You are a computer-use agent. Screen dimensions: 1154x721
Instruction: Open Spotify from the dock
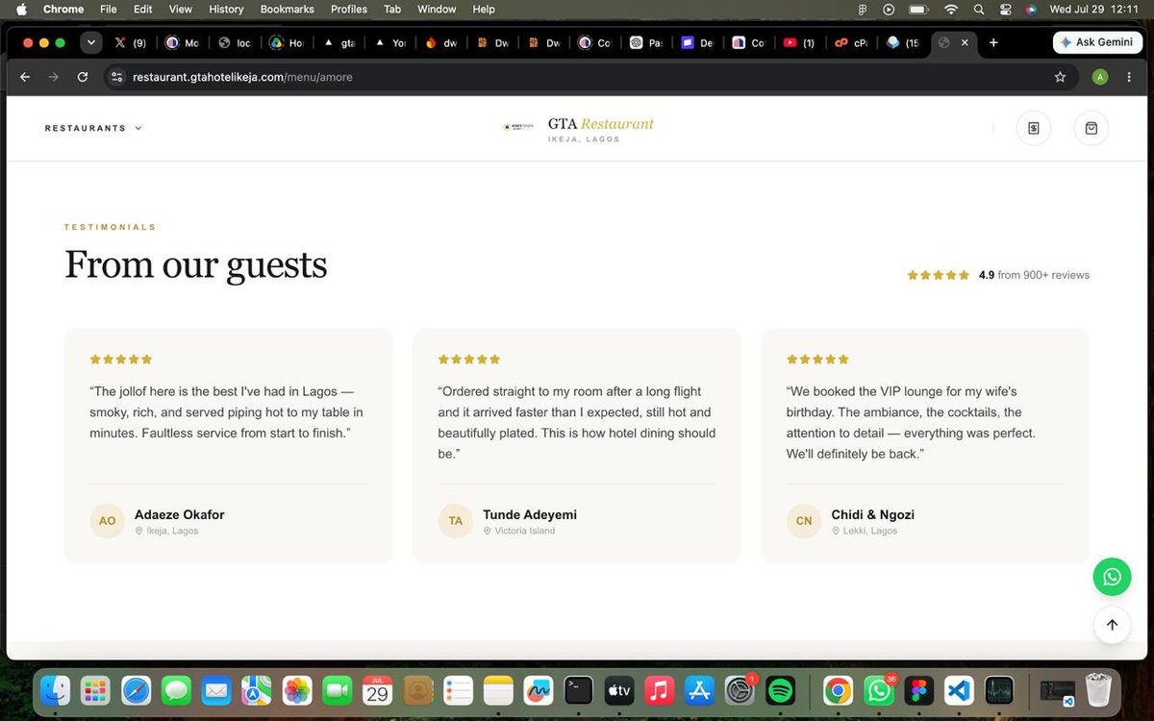pos(781,689)
